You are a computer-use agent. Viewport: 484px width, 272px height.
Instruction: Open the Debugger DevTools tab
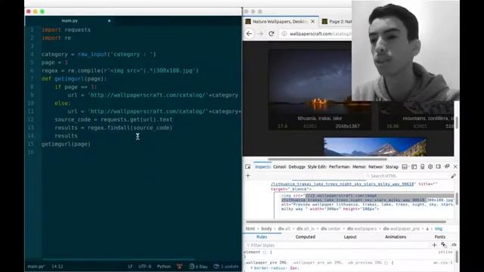pyautogui.click(x=297, y=167)
